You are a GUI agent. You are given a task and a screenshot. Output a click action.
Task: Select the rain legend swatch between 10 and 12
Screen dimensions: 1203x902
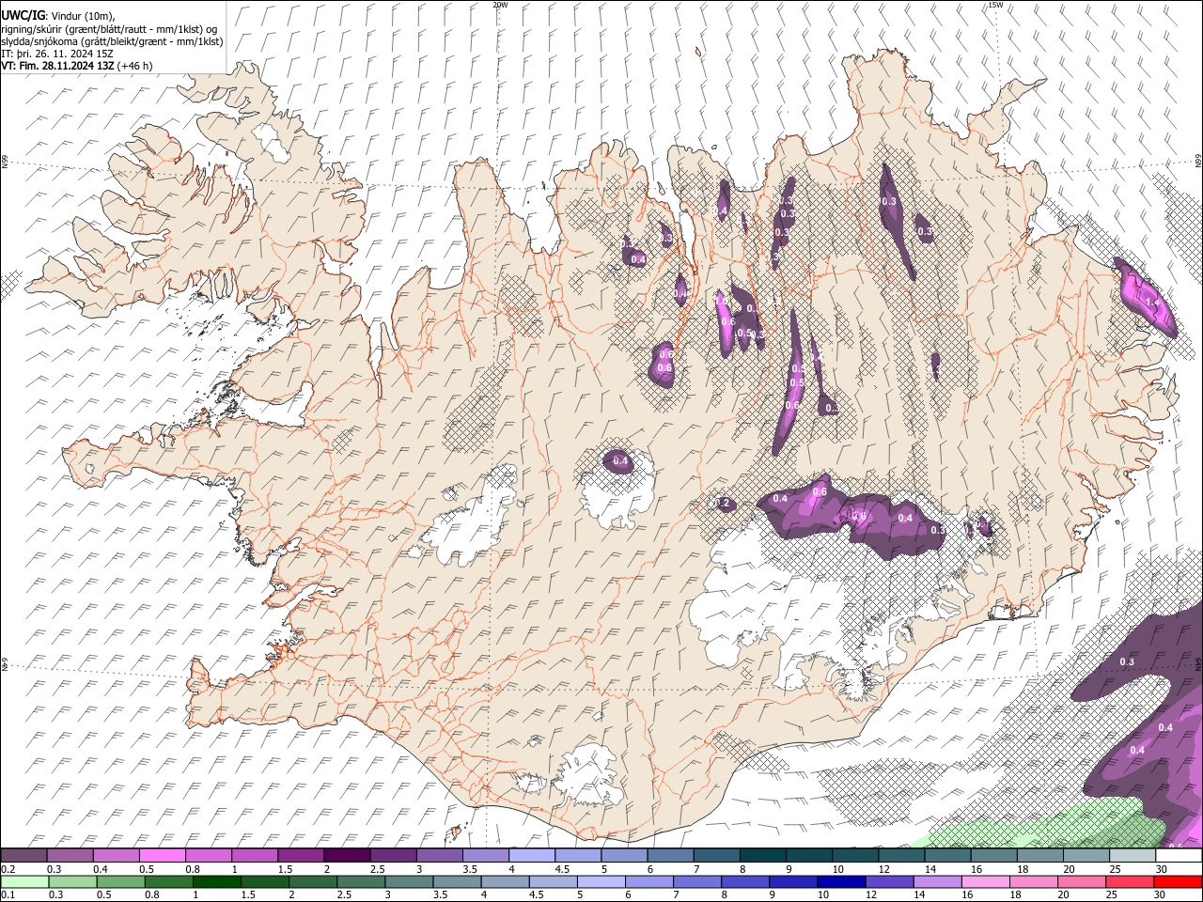point(842,882)
